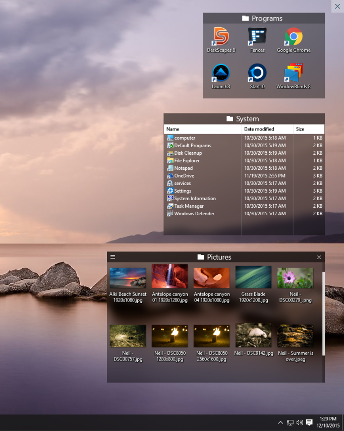The width and height of the screenshot is (344, 431).
Task: Select Windows Defender in System list
Action: pyautogui.click(x=244, y=213)
